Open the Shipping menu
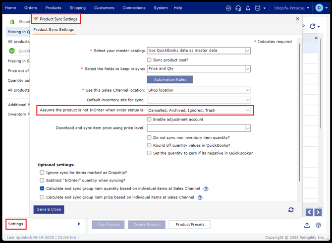332x243 pixels. coord(77,8)
